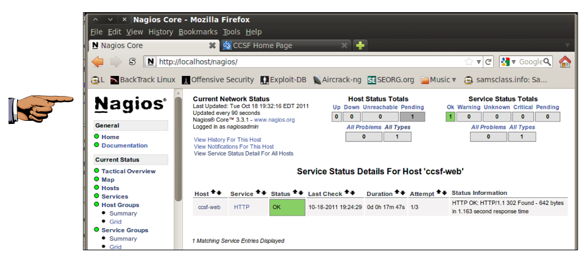Close the Nagios Core tab
Image resolution: width=587 pixels, height=260 pixels.
tap(212, 46)
